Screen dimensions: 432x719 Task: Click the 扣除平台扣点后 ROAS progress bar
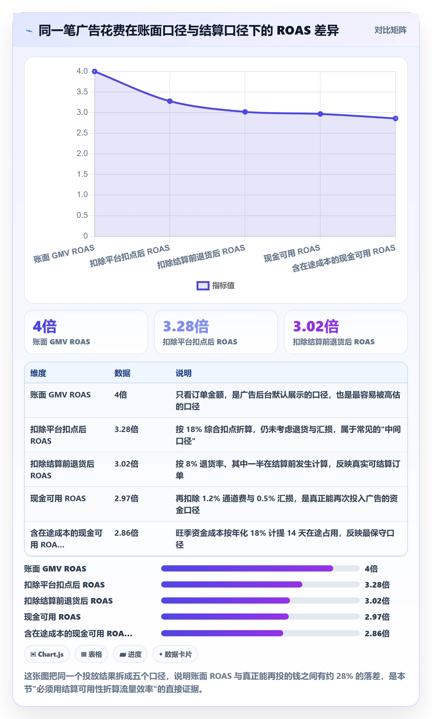tap(260, 584)
